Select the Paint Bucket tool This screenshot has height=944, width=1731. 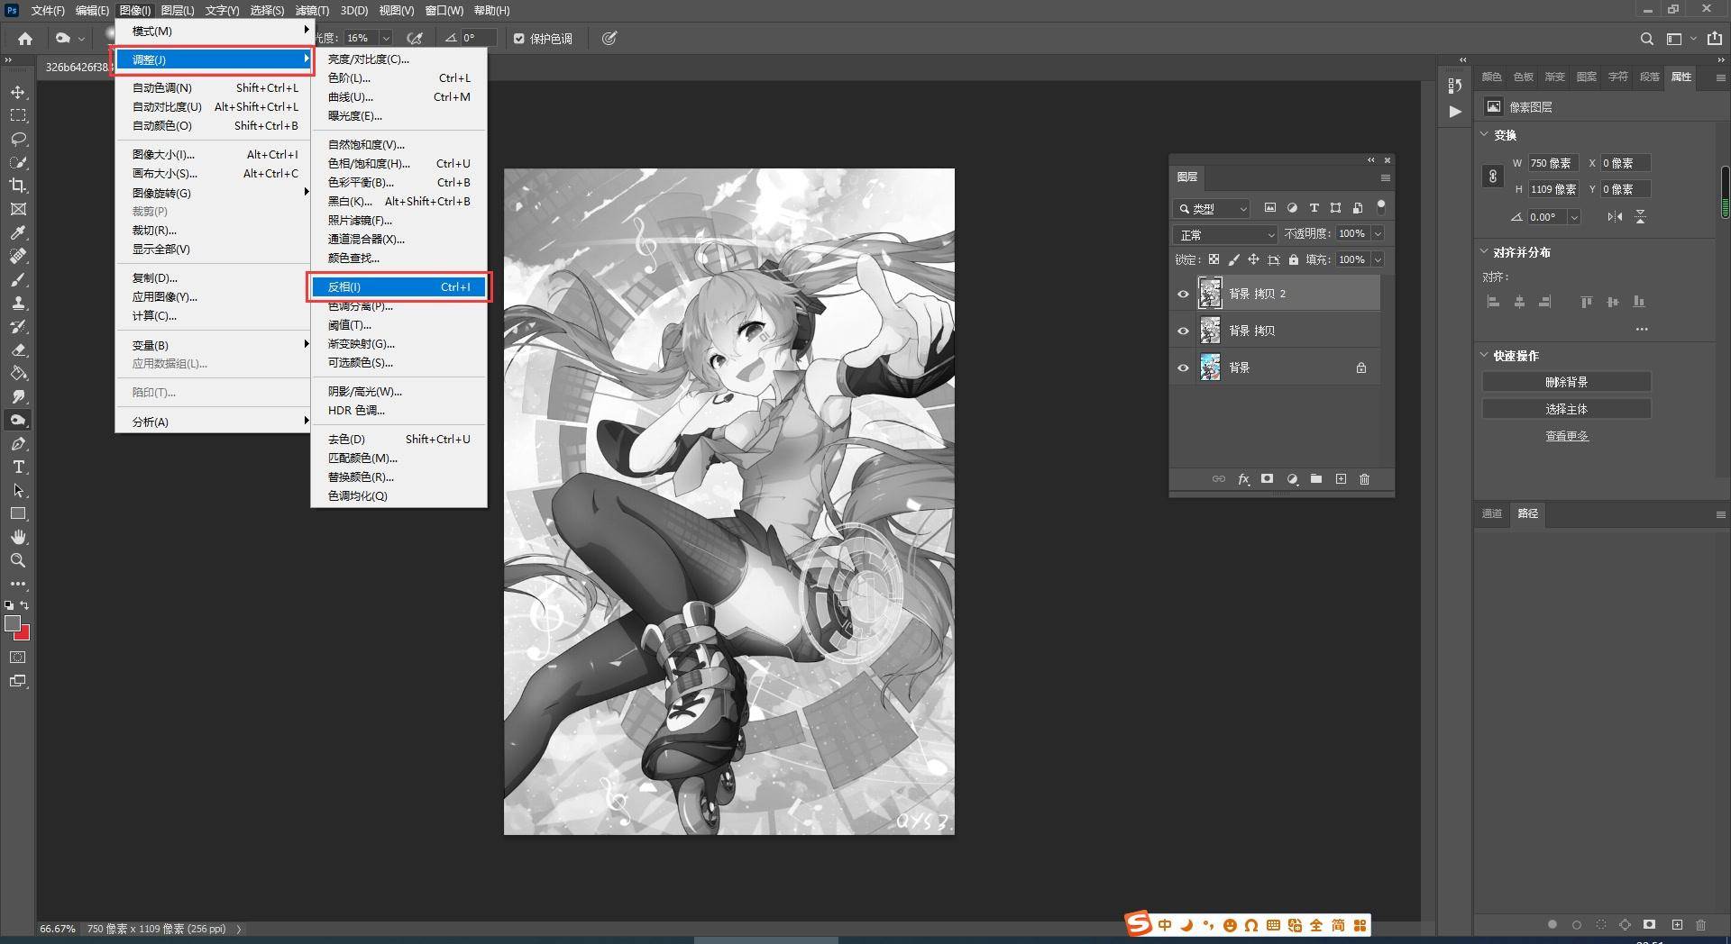coord(18,373)
